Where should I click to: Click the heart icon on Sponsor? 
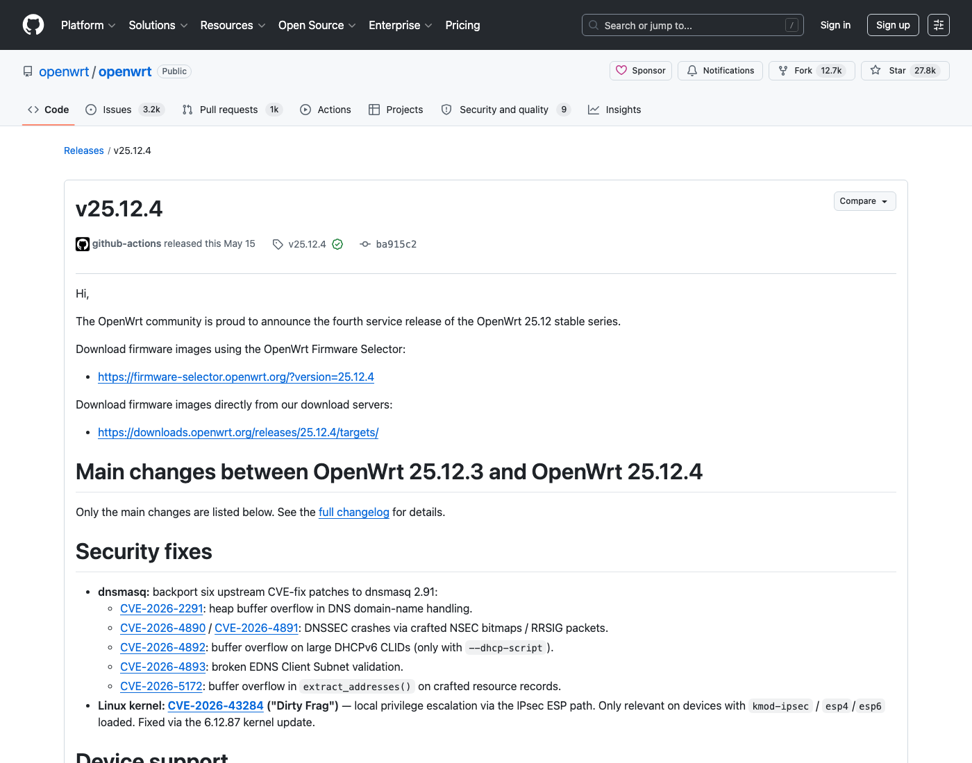click(x=621, y=71)
